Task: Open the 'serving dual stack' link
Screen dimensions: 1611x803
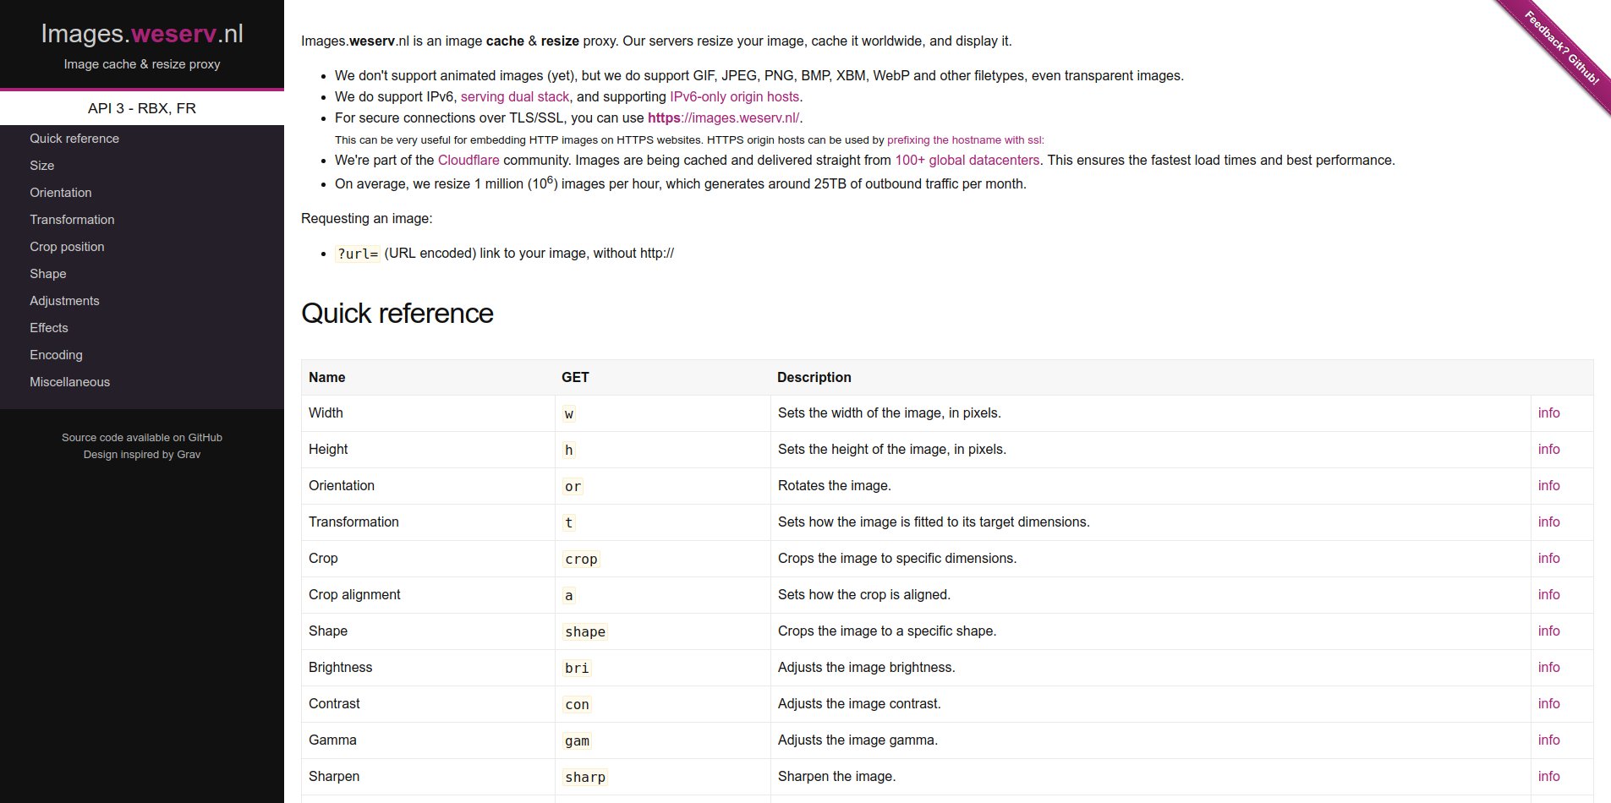Action: pos(515,97)
